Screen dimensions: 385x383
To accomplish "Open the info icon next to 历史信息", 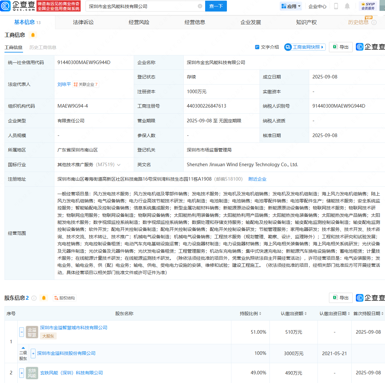I will click(374, 22).
